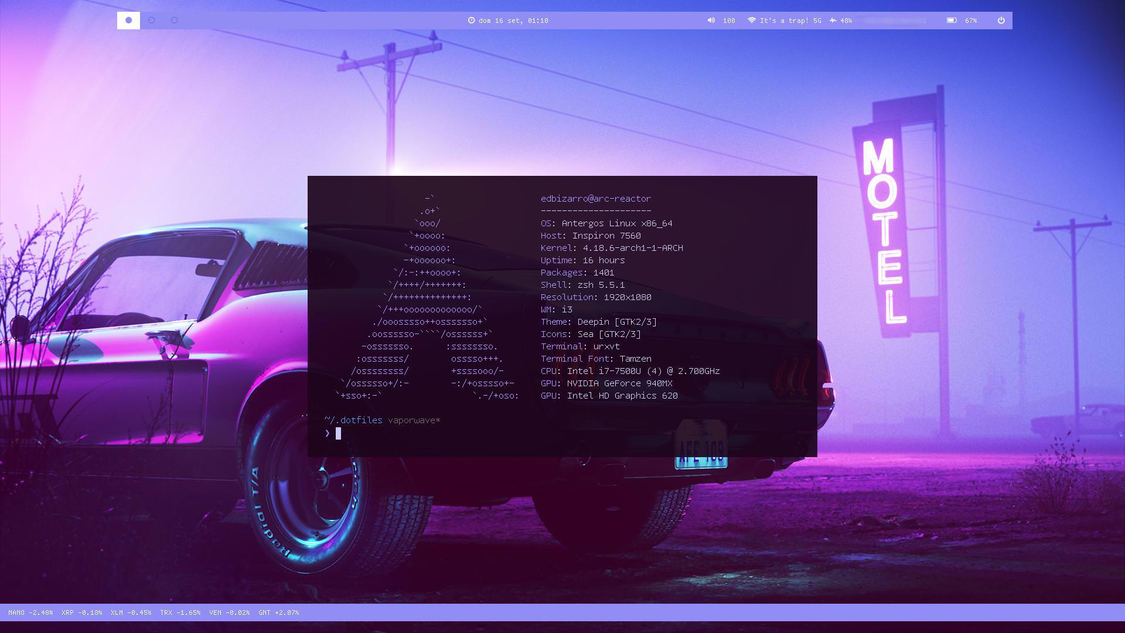Click the volume level '100'
Viewport: 1125px width, 633px height.
tap(729, 21)
